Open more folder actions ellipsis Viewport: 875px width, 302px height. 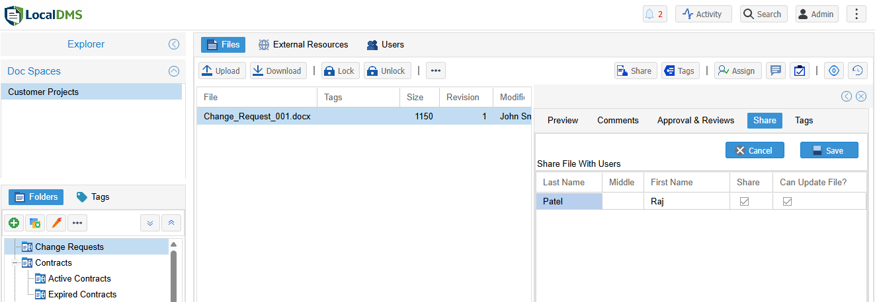click(77, 223)
